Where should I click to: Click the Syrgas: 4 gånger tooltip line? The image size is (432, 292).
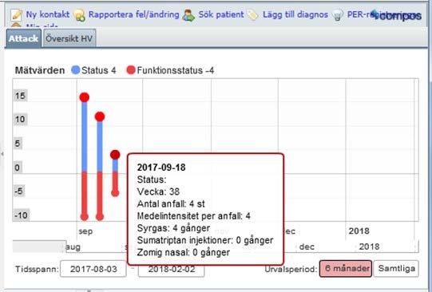173,228
